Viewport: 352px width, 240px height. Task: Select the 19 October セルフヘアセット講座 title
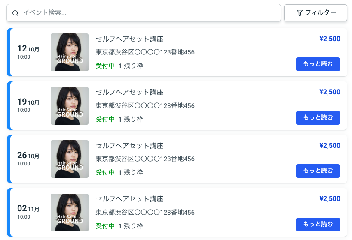pos(129,92)
